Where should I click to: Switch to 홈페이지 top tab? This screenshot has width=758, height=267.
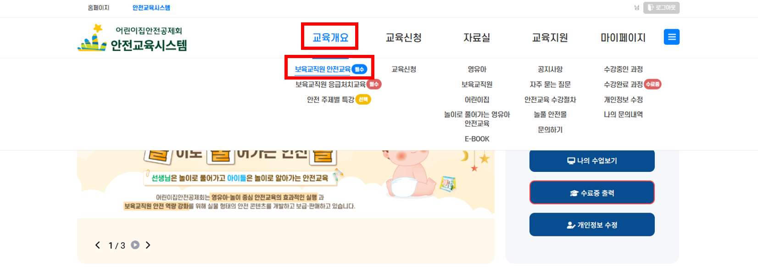click(99, 8)
